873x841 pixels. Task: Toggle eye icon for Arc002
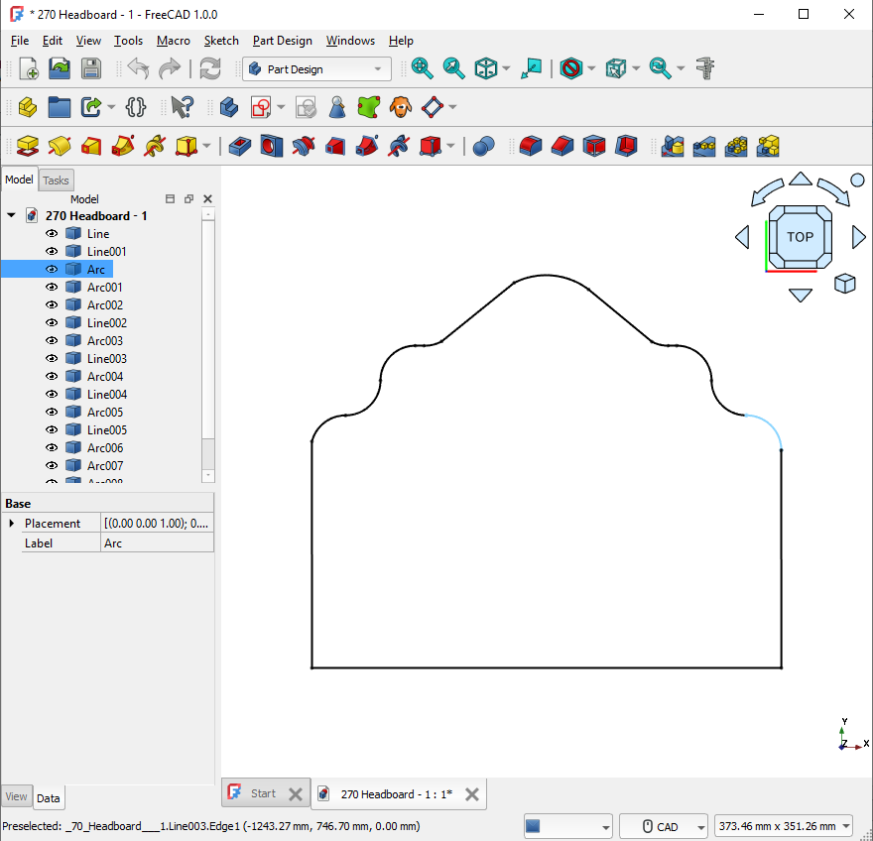click(52, 305)
